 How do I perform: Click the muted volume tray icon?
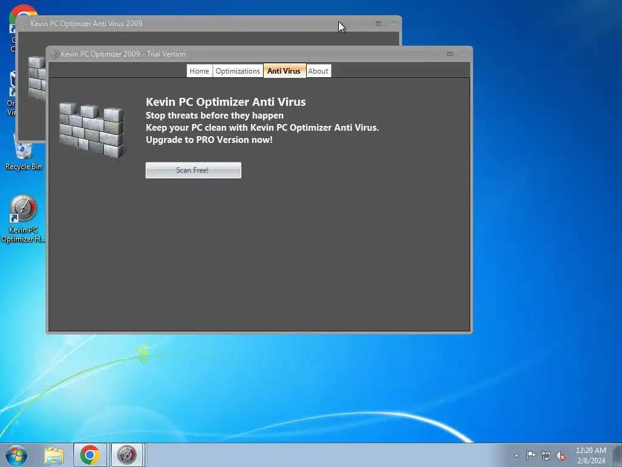click(x=561, y=455)
